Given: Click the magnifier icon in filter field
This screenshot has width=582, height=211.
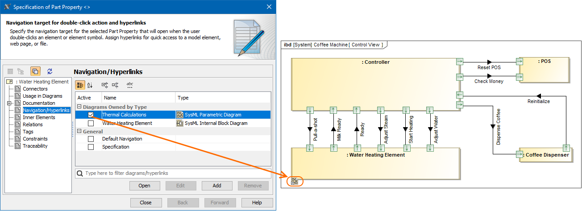Looking at the screenshot, I should point(80,173).
